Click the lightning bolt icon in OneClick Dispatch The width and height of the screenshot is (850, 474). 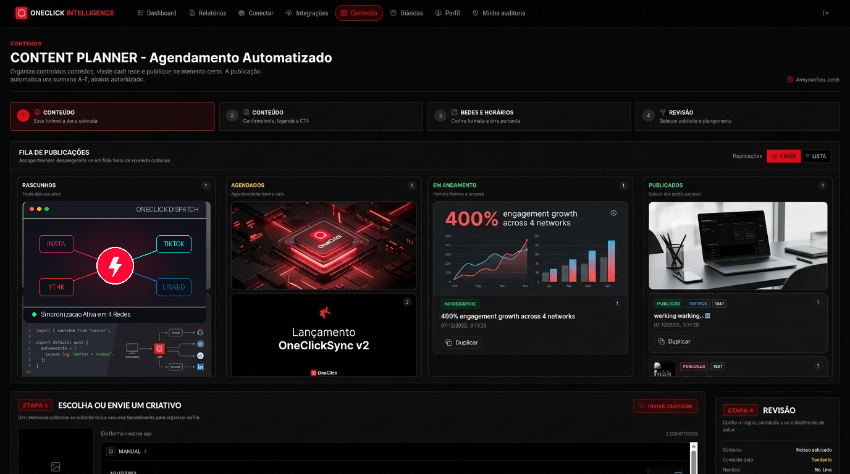pos(115,266)
